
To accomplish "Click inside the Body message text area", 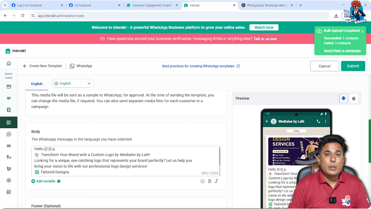I will [125, 161].
